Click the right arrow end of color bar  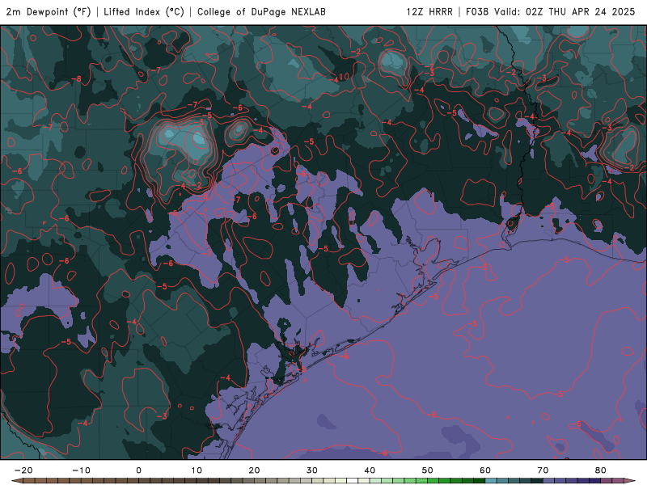[x=630, y=481]
